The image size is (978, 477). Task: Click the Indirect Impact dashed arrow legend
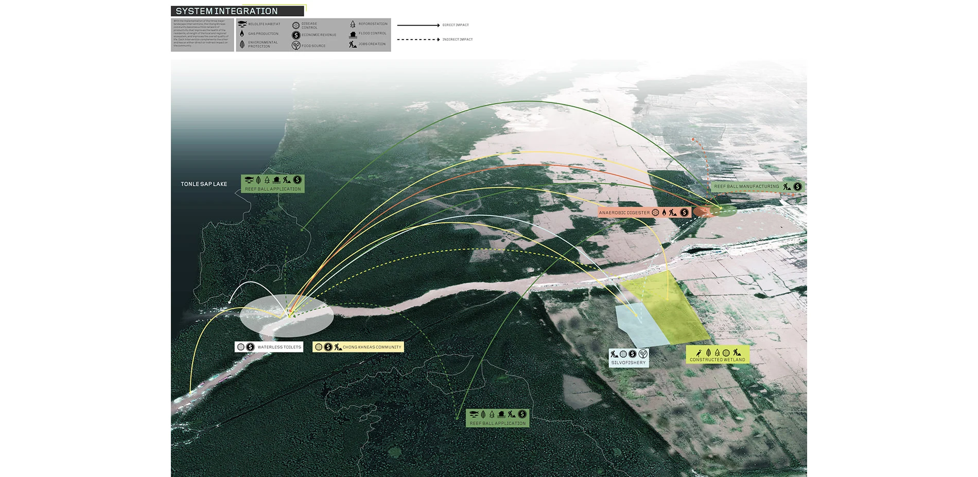point(418,39)
